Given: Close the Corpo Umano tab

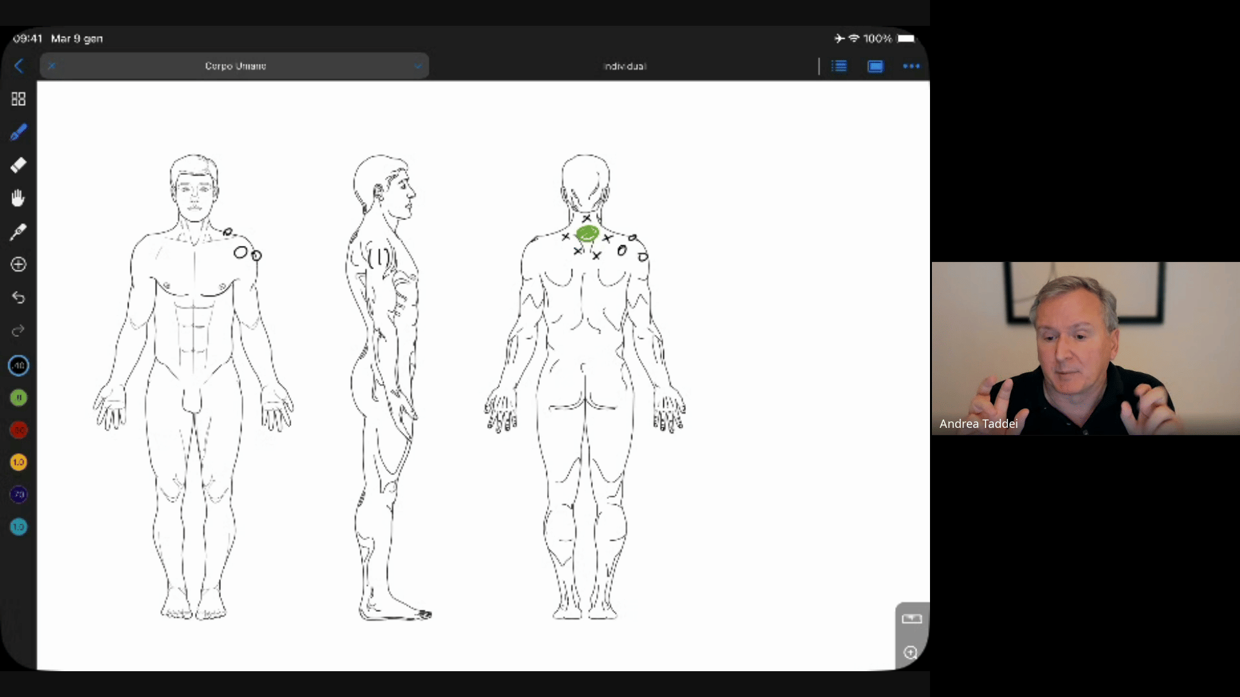Looking at the screenshot, I should coord(52,66).
